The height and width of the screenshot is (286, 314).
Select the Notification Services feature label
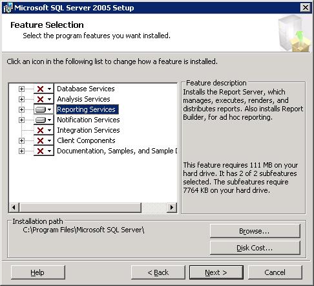[x=89, y=120]
